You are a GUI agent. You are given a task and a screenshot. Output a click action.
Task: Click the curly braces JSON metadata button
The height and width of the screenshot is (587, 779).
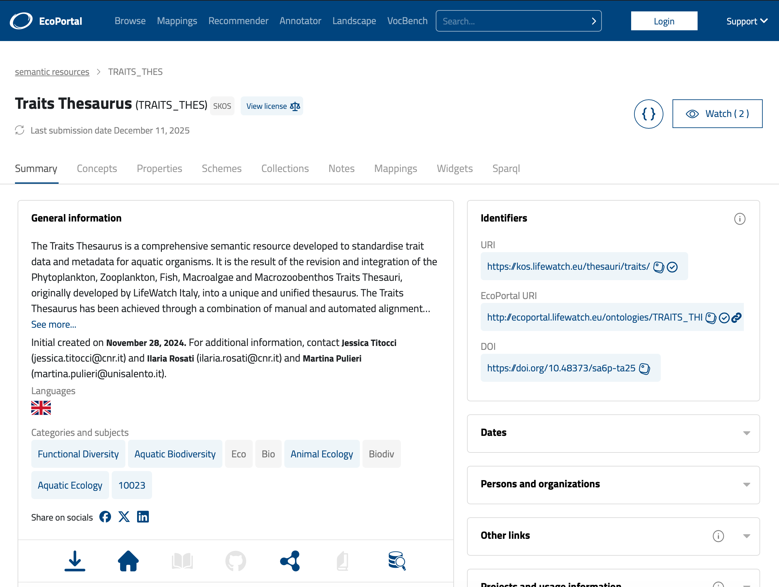pyautogui.click(x=648, y=114)
